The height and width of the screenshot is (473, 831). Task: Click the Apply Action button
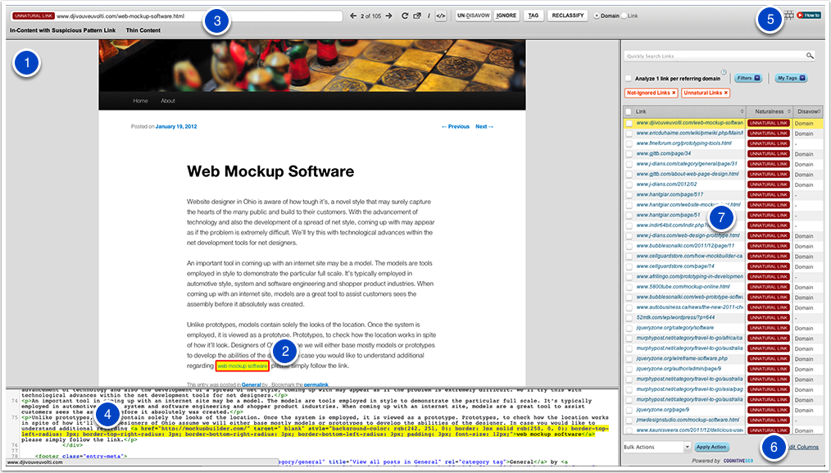[x=711, y=447]
